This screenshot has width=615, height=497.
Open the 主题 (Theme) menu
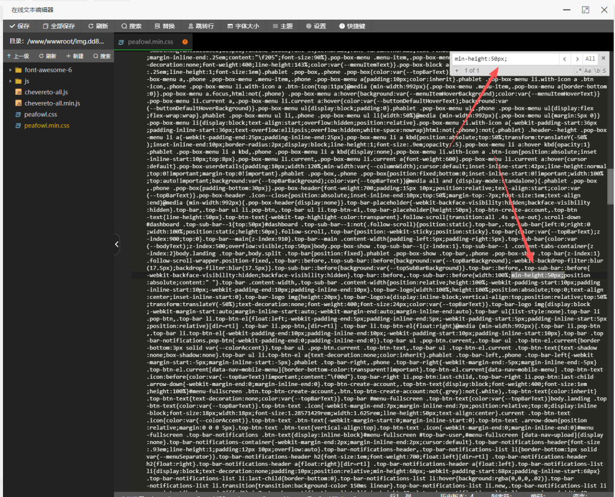pyautogui.click(x=283, y=26)
